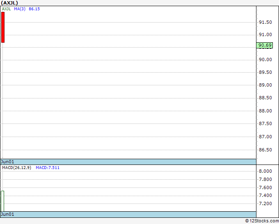Select the green MACD histogram bar

[2, 201]
